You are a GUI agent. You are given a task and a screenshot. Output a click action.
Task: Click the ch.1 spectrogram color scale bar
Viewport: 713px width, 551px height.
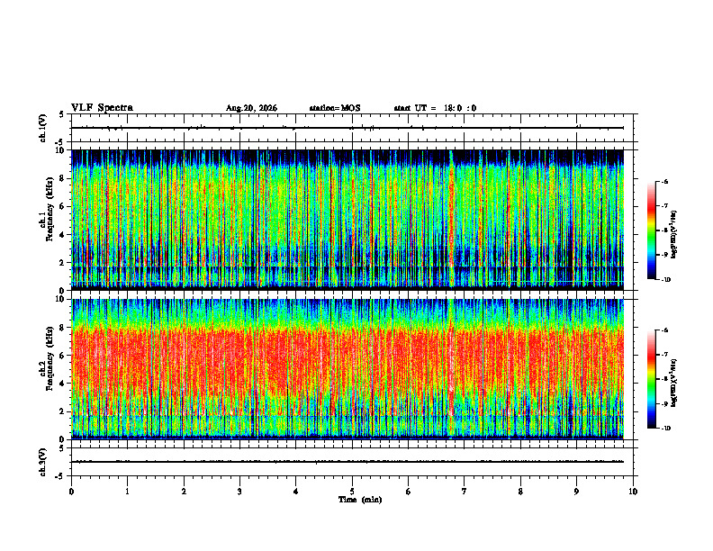point(651,230)
